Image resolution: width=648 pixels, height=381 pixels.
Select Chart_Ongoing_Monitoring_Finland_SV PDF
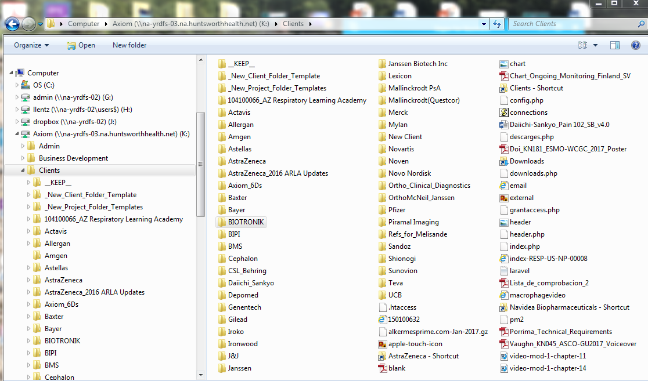point(565,76)
